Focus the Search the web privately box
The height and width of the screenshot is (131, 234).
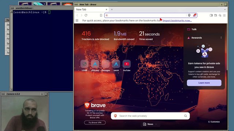150,116
